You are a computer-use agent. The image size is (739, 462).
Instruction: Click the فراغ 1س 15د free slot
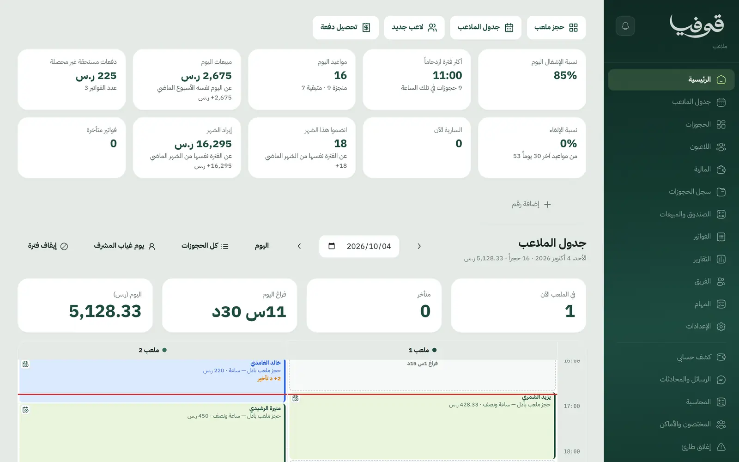click(x=422, y=374)
